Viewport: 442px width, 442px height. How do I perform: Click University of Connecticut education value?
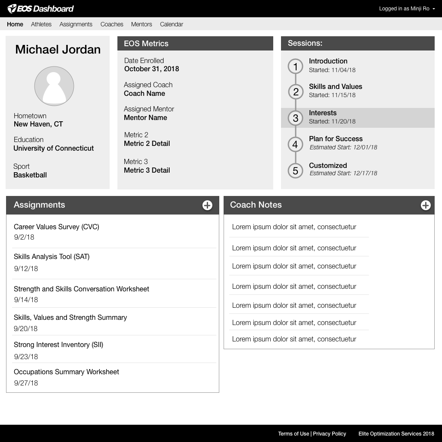click(54, 148)
